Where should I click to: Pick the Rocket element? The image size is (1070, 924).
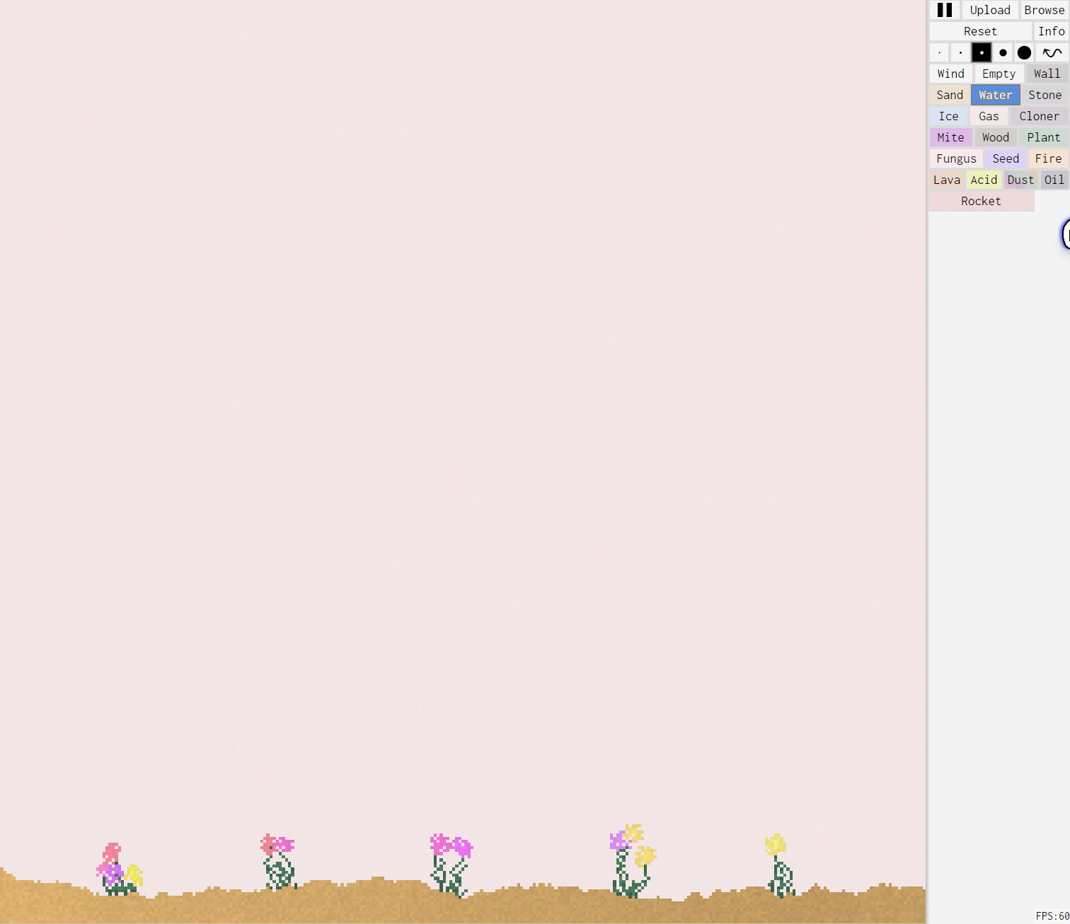click(981, 201)
